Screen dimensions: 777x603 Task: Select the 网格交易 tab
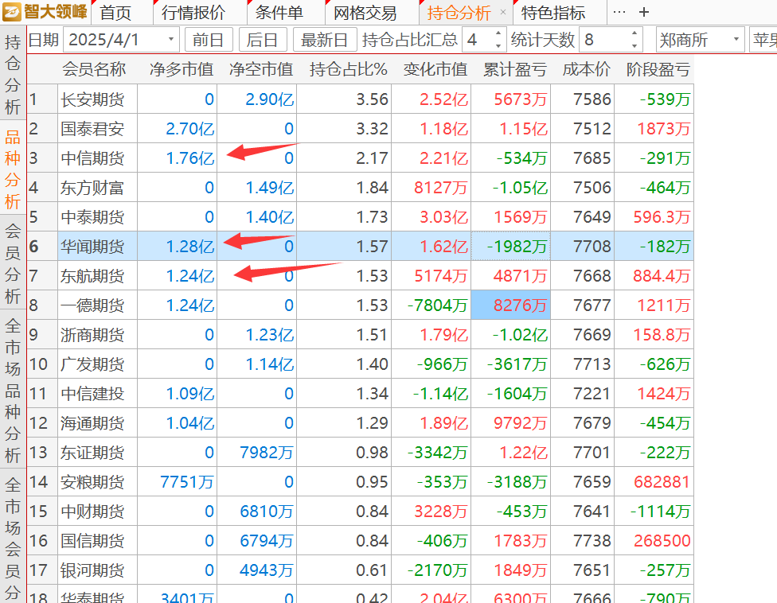[365, 13]
